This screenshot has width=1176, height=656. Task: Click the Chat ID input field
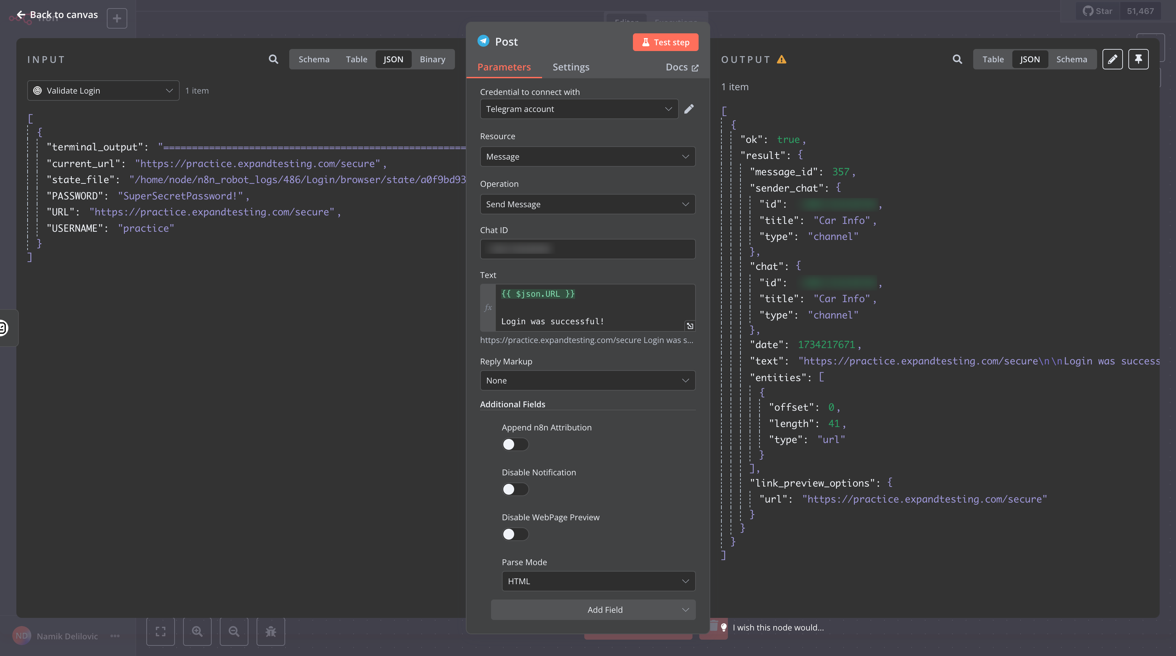click(587, 249)
